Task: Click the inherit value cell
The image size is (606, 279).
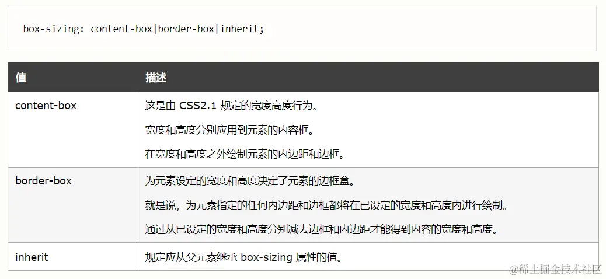Action: coord(72,257)
